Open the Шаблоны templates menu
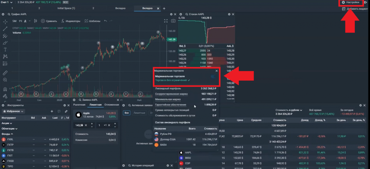Screen dimensions: 370x169 [x=92, y=21]
